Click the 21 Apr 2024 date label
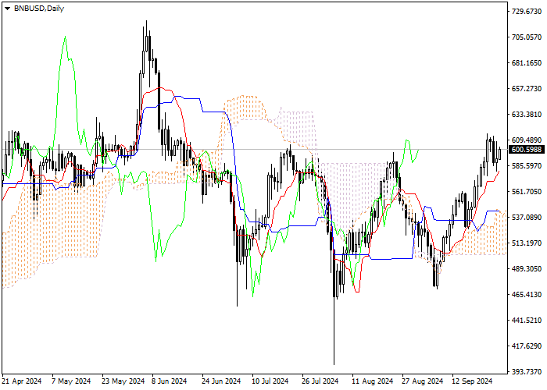Screen dimensions: 547x390 point(22,381)
